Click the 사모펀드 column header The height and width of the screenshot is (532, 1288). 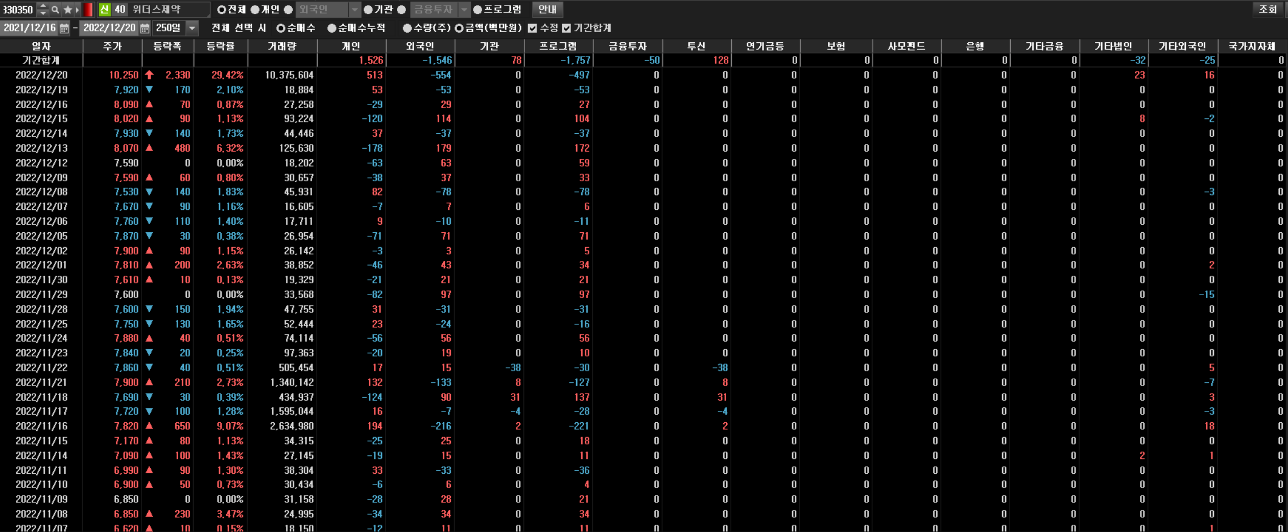click(907, 46)
